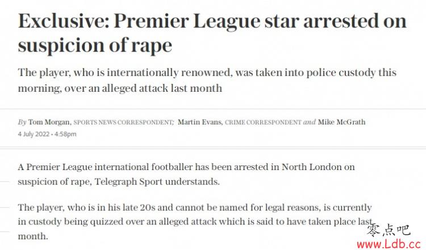Click the '4 July 2022' publication date

click(x=34, y=134)
